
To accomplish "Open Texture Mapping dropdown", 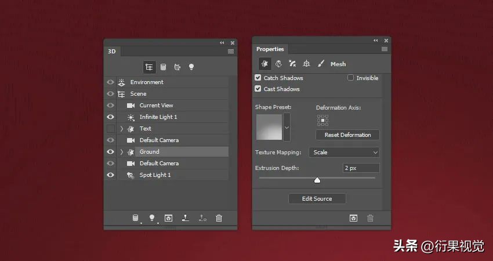I will (x=344, y=153).
